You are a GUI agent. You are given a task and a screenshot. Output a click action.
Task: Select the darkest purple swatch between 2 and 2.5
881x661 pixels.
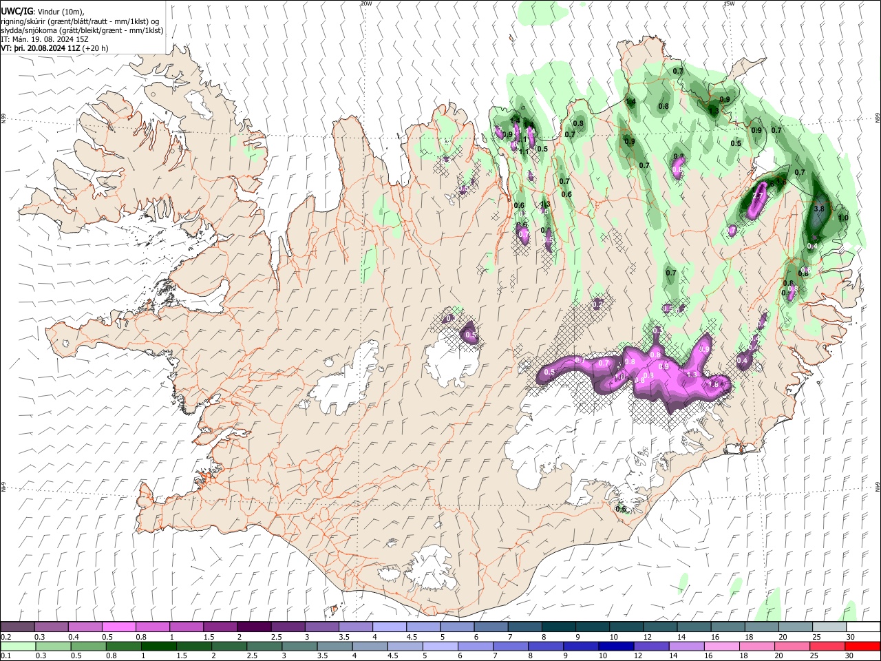(x=254, y=627)
